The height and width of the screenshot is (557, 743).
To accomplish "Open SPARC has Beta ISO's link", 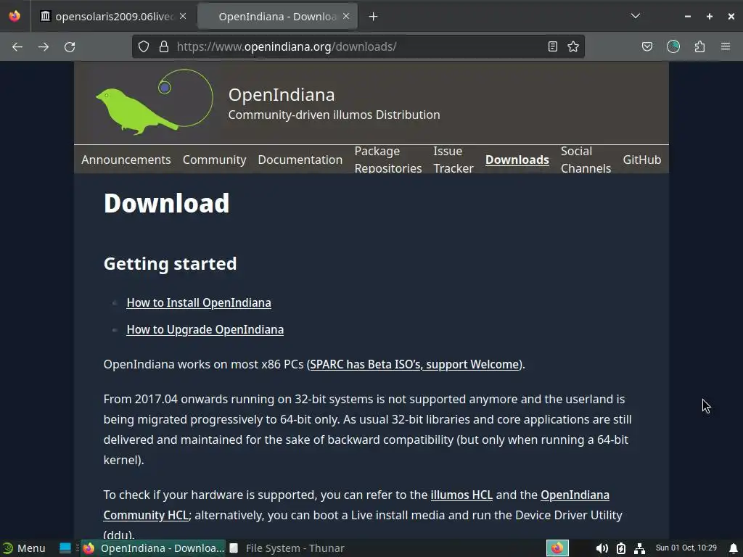I will tap(414, 364).
